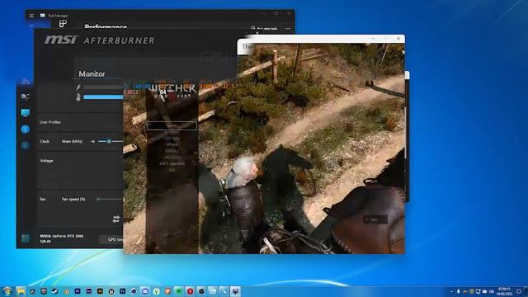Open the blue info icon in Afterburner sidebar

(26, 130)
